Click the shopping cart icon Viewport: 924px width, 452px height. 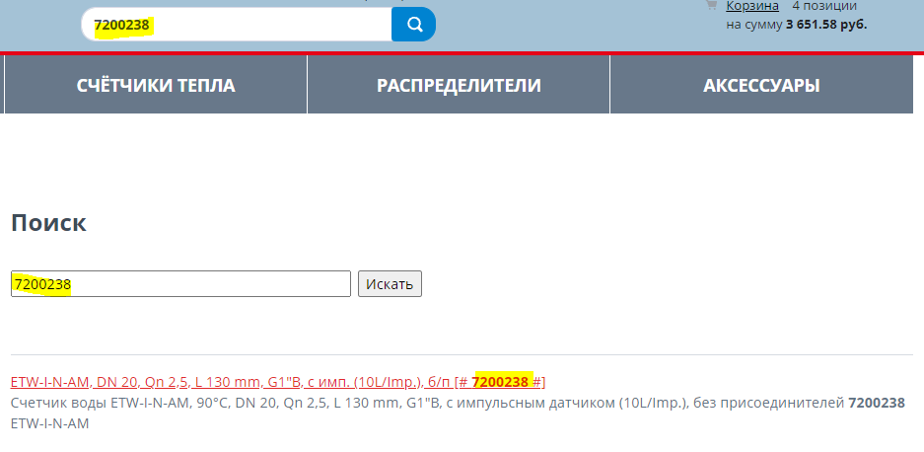click(x=711, y=5)
